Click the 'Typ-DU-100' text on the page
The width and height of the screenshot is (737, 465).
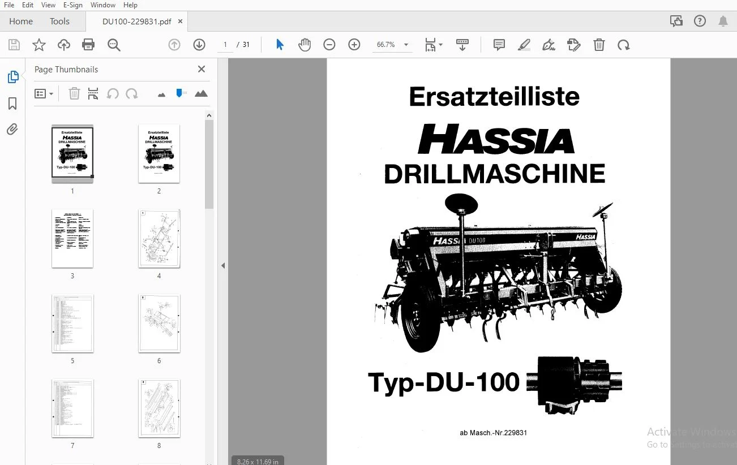[444, 382]
